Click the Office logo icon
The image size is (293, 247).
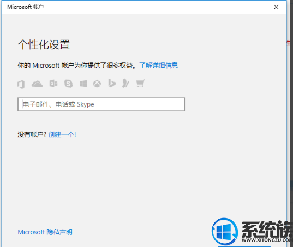point(21,84)
